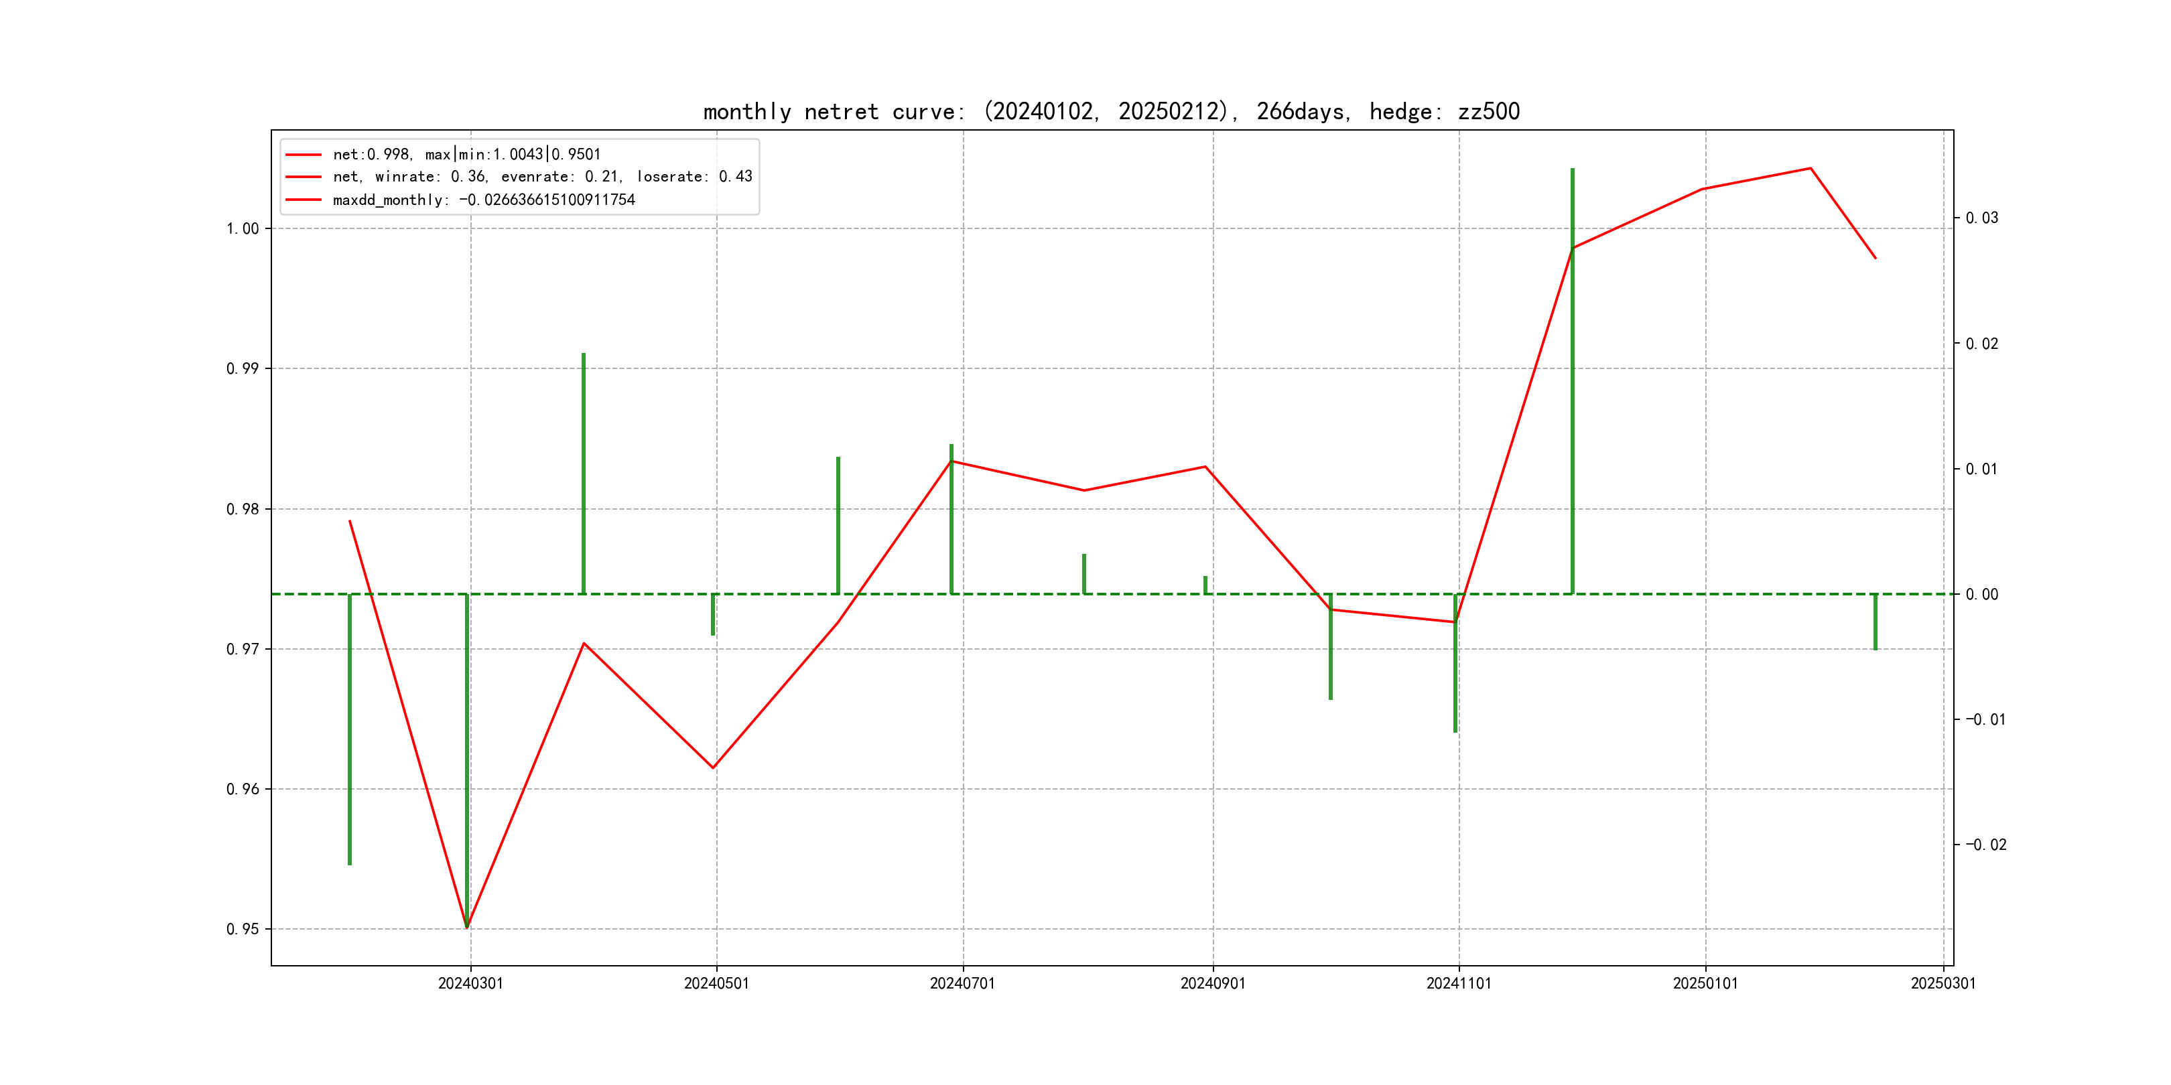Click the 0.00 right y-axis tick label
Image resolution: width=2171 pixels, height=1085 pixels.
1981,595
